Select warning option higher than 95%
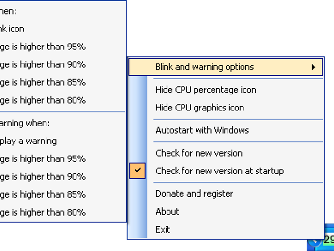334x251 pixels. click(x=43, y=159)
